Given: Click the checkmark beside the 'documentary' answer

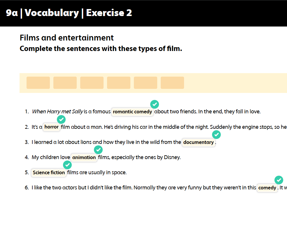Looking at the screenshot, I should pos(216,135).
